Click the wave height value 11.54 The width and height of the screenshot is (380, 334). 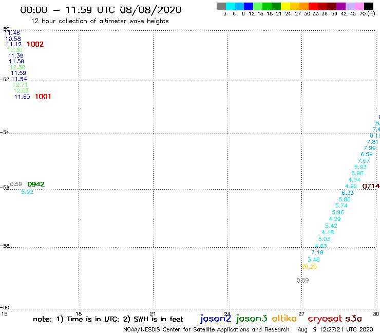tap(19, 79)
